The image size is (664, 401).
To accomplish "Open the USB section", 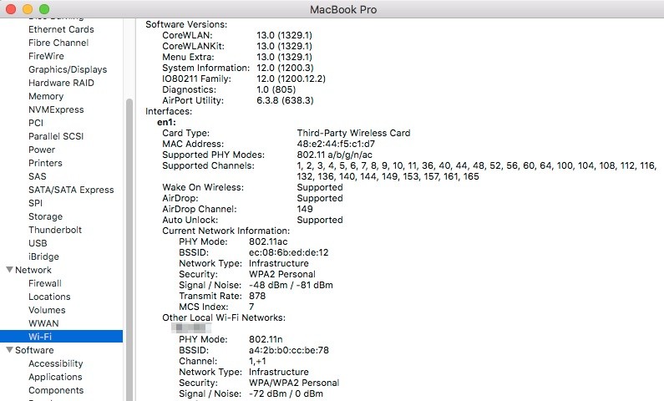I will pos(38,243).
